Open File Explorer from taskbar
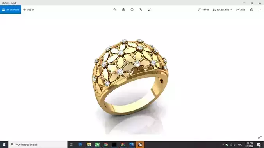Screen dimensions: 264x148 89,144
